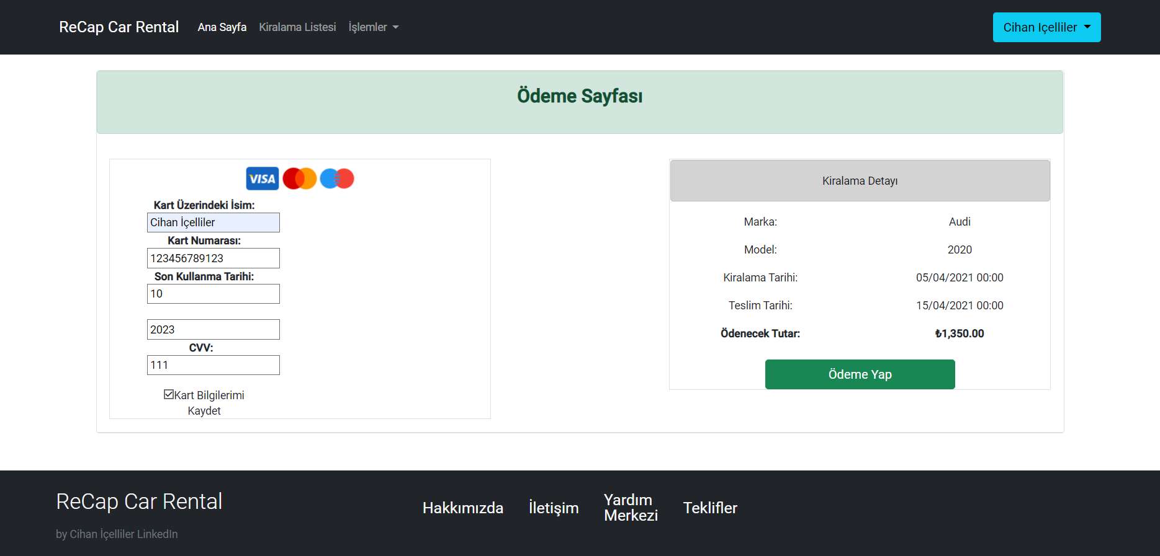Focus the expiry year field showing 2023
The image size is (1160, 556).
click(214, 330)
